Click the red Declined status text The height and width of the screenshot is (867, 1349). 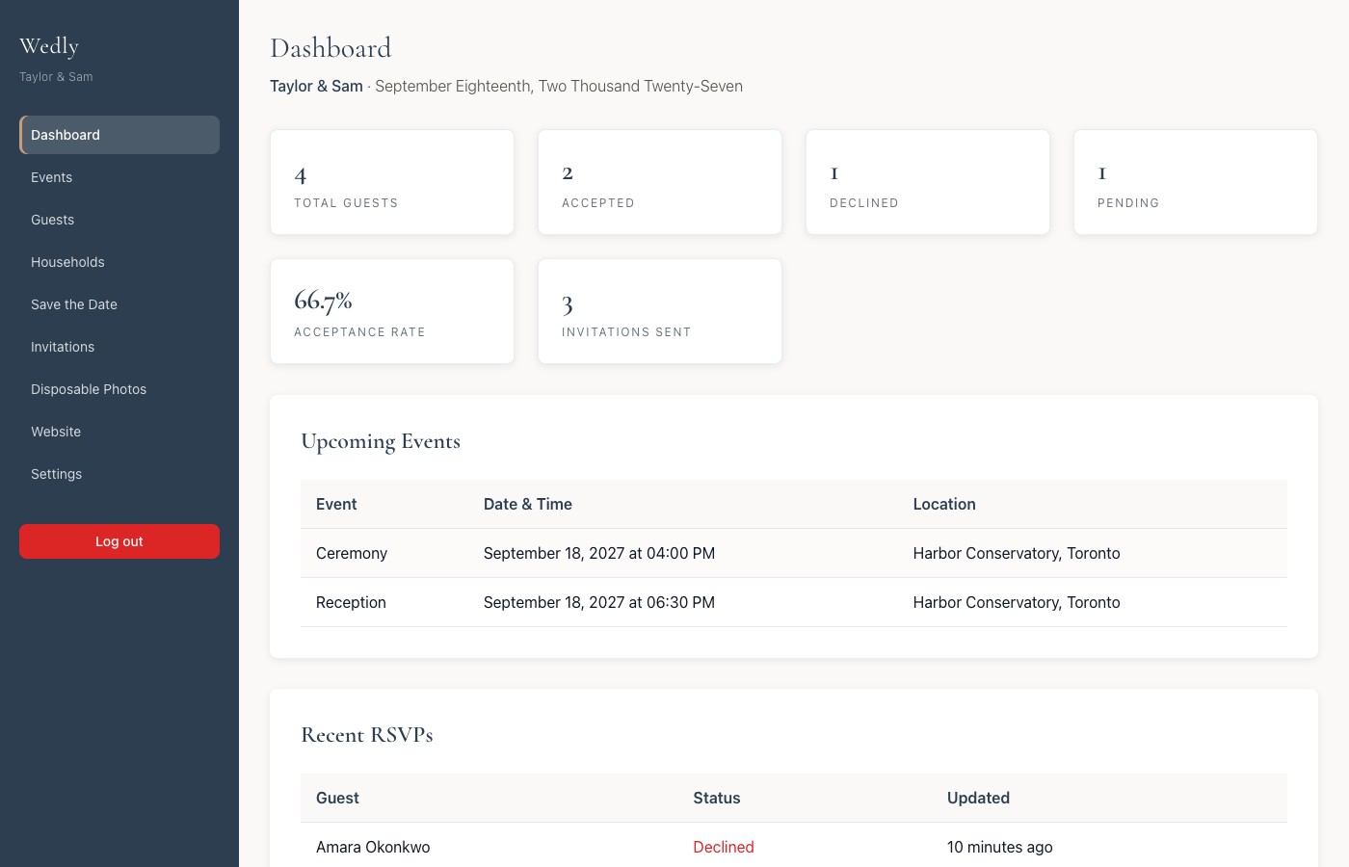[724, 847]
